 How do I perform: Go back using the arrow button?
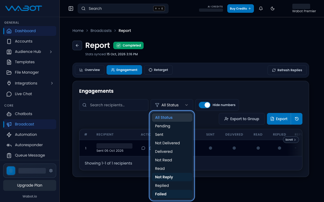pyautogui.click(x=77, y=45)
